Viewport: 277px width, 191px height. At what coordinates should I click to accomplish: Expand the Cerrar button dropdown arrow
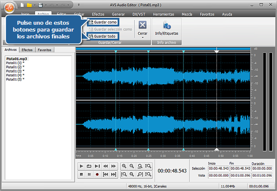tap(142, 38)
